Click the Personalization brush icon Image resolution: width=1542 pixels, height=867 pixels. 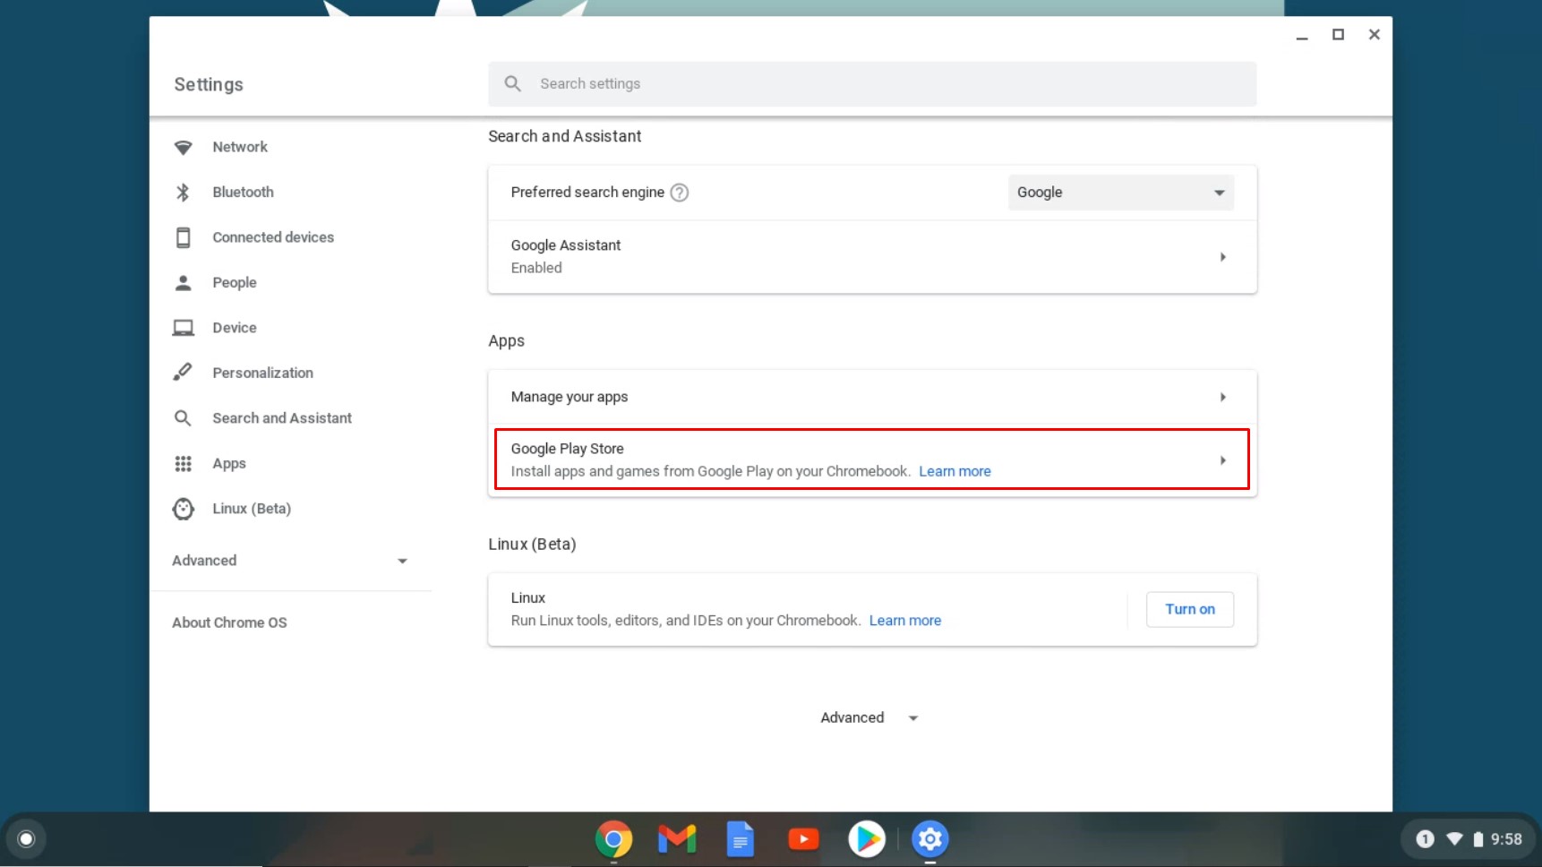[x=183, y=372]
